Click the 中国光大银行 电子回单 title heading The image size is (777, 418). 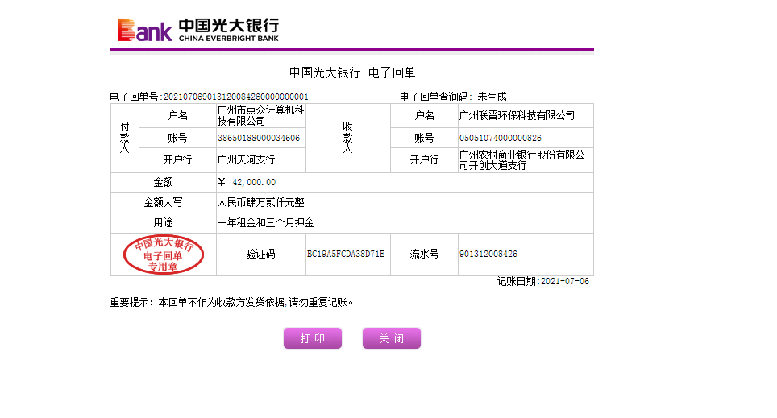click(352, 72)
